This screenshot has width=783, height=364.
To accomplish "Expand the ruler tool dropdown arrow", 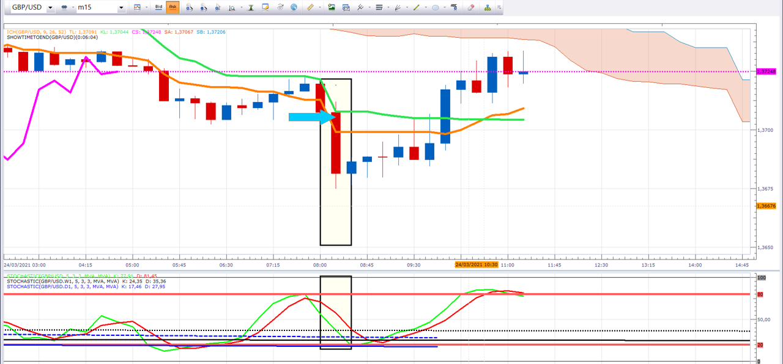I will click(319, 7).
